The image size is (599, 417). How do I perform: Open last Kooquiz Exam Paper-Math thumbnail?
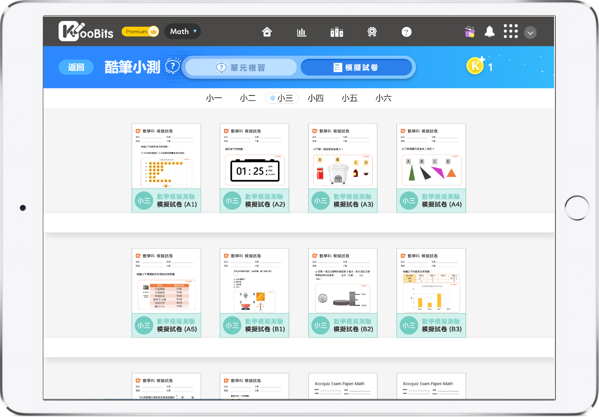point(431,386)
